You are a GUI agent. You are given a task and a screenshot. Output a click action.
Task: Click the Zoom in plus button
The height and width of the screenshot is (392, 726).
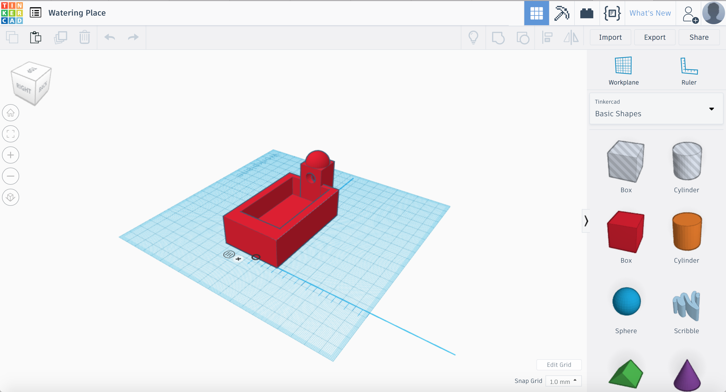pos(11,155)
